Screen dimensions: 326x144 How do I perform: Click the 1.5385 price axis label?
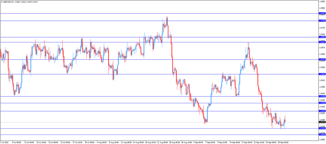(x=322, y=87)
